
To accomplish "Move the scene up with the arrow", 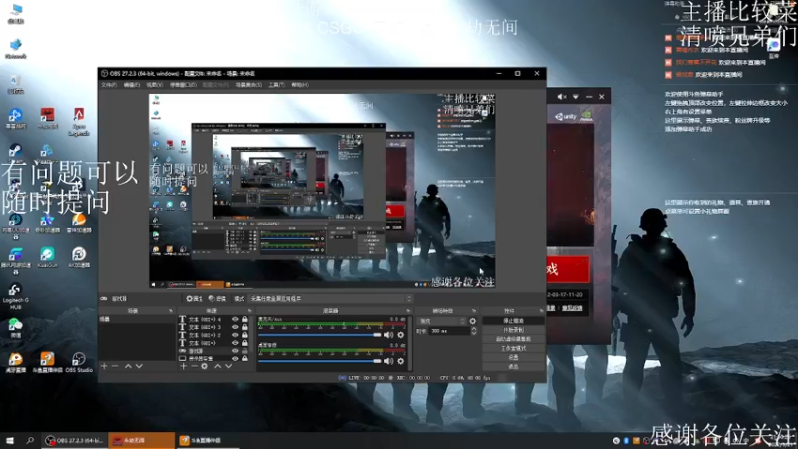I will click(x=128, y=366).
